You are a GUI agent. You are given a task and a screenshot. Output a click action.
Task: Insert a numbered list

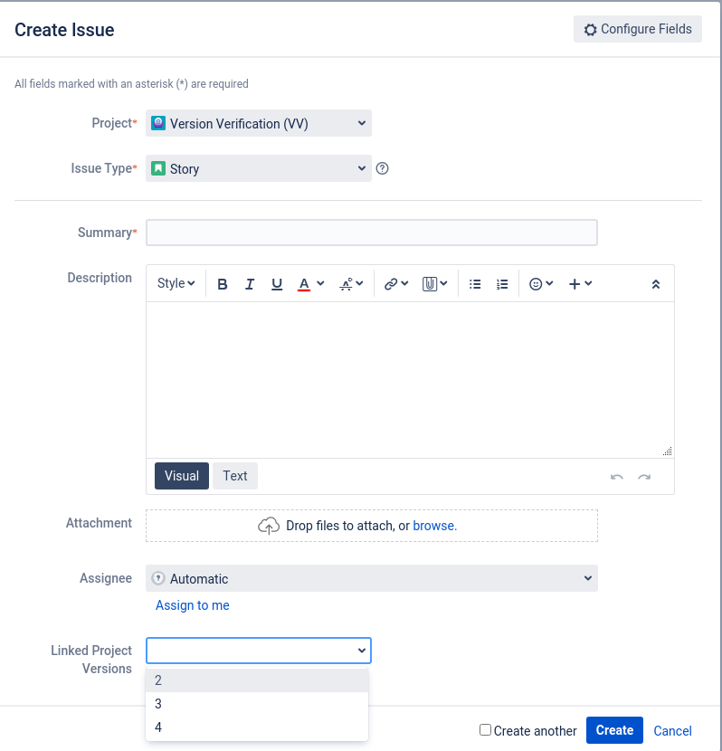[502, 284]
